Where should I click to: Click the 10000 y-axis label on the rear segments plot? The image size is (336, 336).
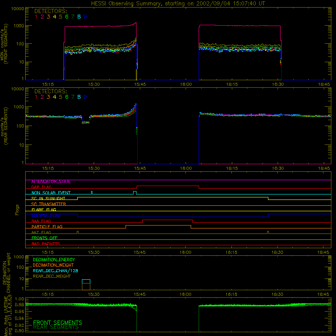point(18,89)
